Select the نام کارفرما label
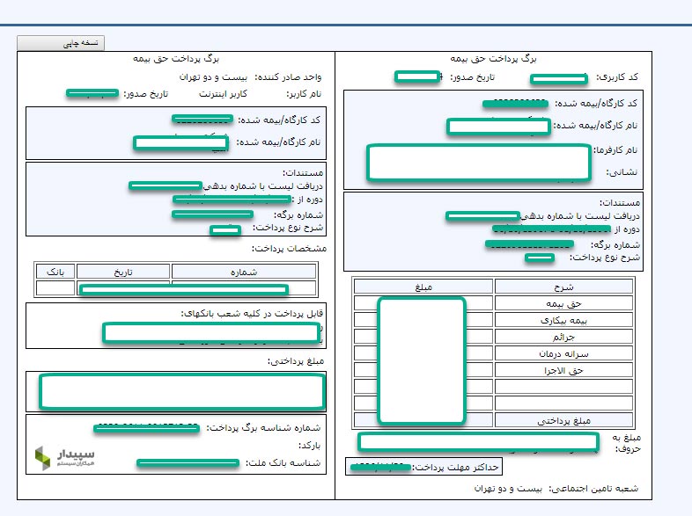Viewport: 692px width, 516px height. [x=615, y=150]
